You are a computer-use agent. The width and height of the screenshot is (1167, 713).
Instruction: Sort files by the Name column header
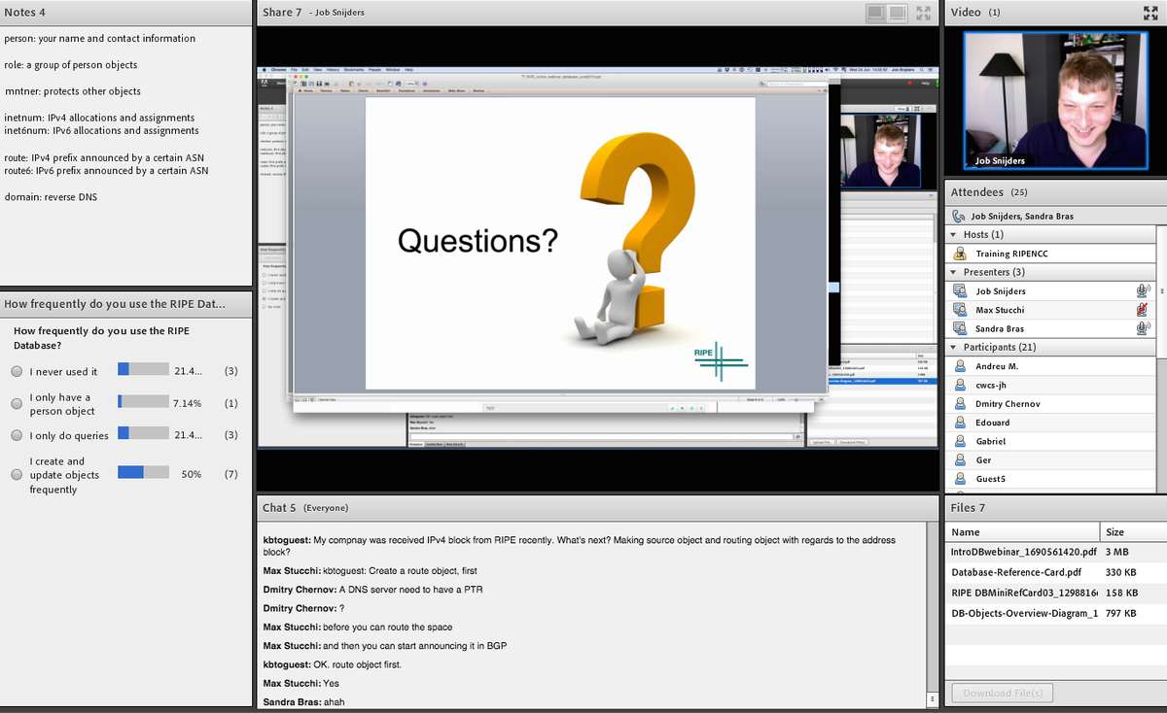coord(1021,532)
